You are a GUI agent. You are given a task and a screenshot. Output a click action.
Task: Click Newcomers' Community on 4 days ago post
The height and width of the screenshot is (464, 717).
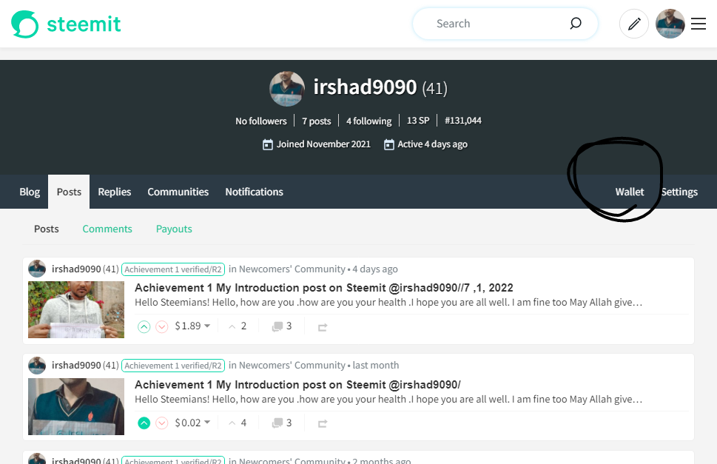[x=292, y=269]
